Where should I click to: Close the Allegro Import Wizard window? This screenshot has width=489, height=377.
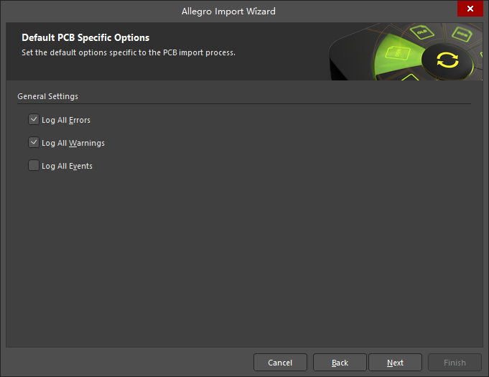(x=470, y=9)
